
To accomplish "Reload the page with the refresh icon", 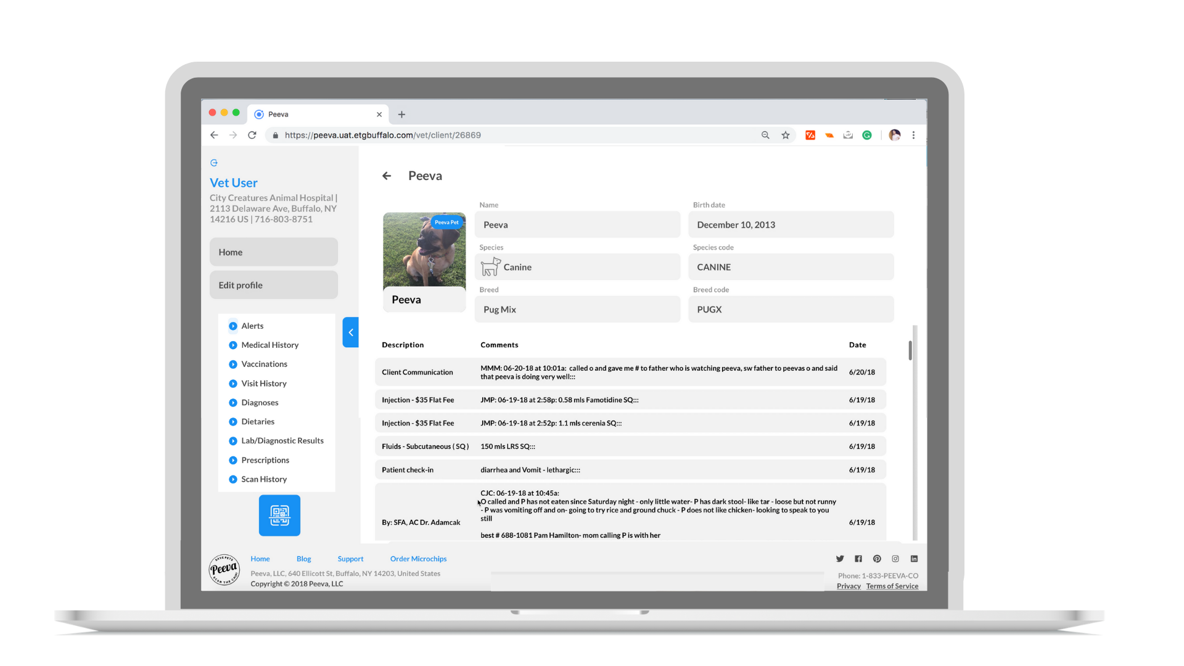I will click(x=252, y=135).
